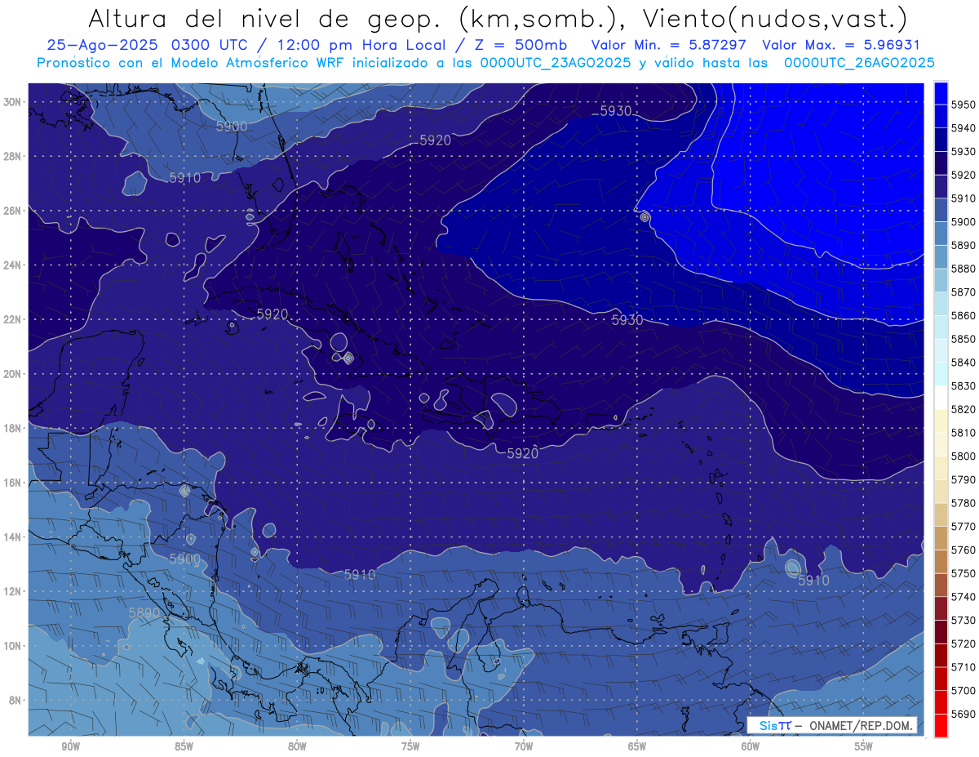Viewport: 979px width, 757px height.
Task: Click the 5730 value on the color legend
Action: click(x=963, y=620)
